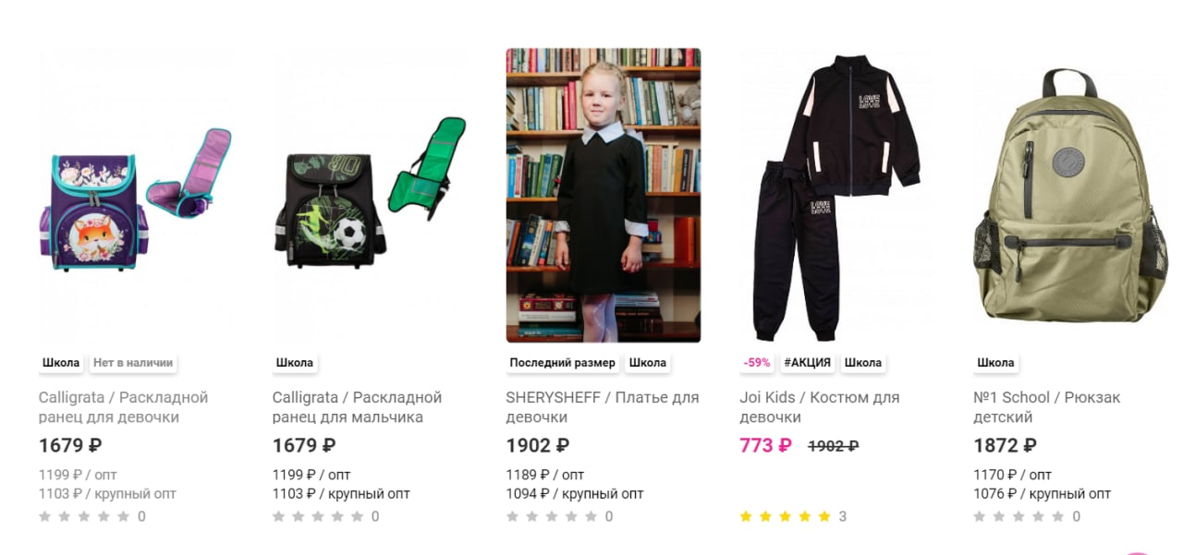Click gray star rating under SHERYSHEFF dress

(552, 516)
